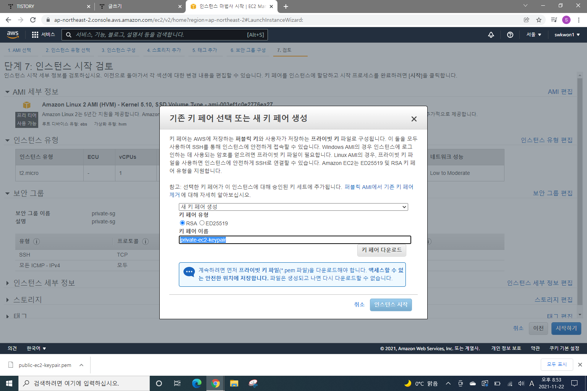Viewport: 587px width, 391px height.
Task: Go to step 3. 인스턴스 구성
Action: (118, 50)
